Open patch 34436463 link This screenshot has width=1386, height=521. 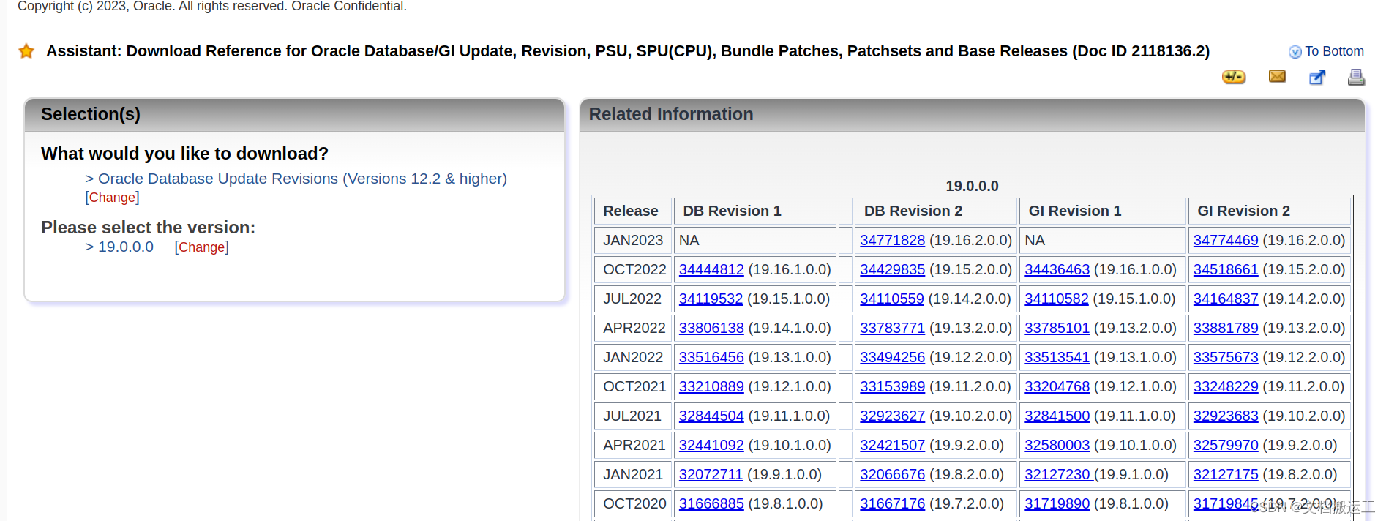[x=1057, y=269]
